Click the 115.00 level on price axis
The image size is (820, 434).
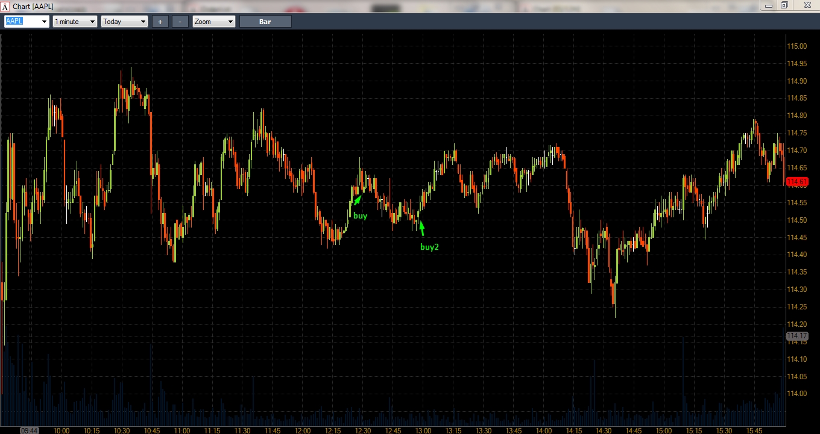tap(797, 46)
